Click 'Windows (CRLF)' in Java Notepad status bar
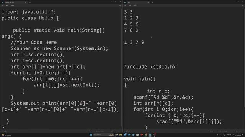Viewport: 245px width, 137px height. pos(100,131)
